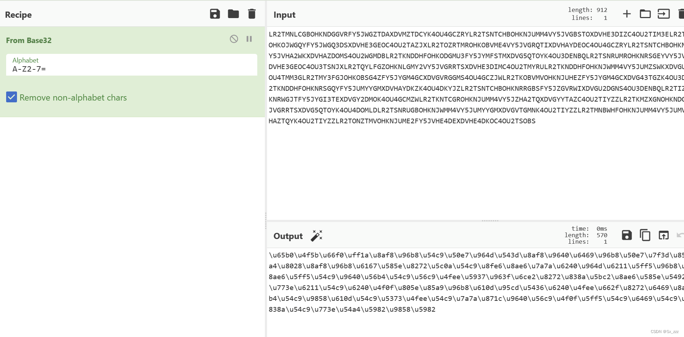Clear the recipe with the trash icon
The image size is (684, 337).
(x=252, y=14)
